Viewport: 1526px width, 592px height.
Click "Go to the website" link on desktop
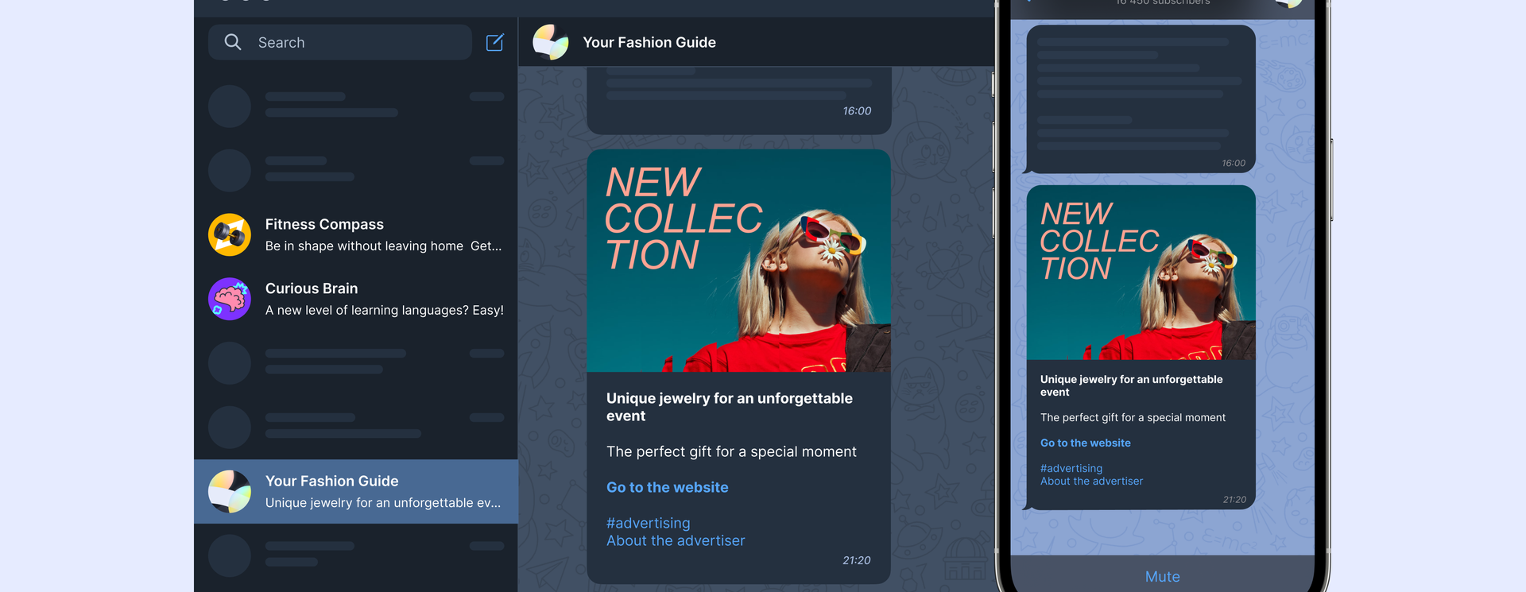pos(668,487)
